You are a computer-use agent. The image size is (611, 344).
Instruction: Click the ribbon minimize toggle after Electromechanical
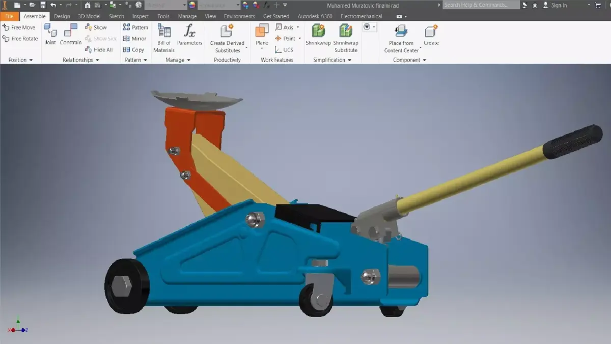click(399, 16)
